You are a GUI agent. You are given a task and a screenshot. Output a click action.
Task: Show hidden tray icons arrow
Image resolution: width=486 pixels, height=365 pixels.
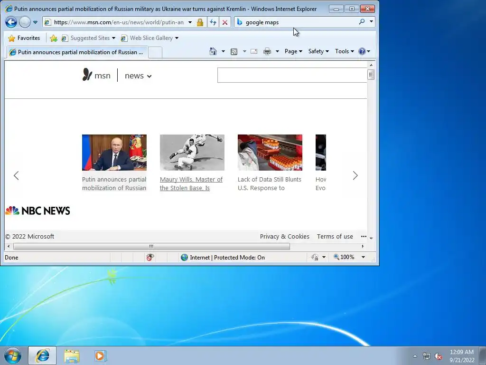[415, 356]
